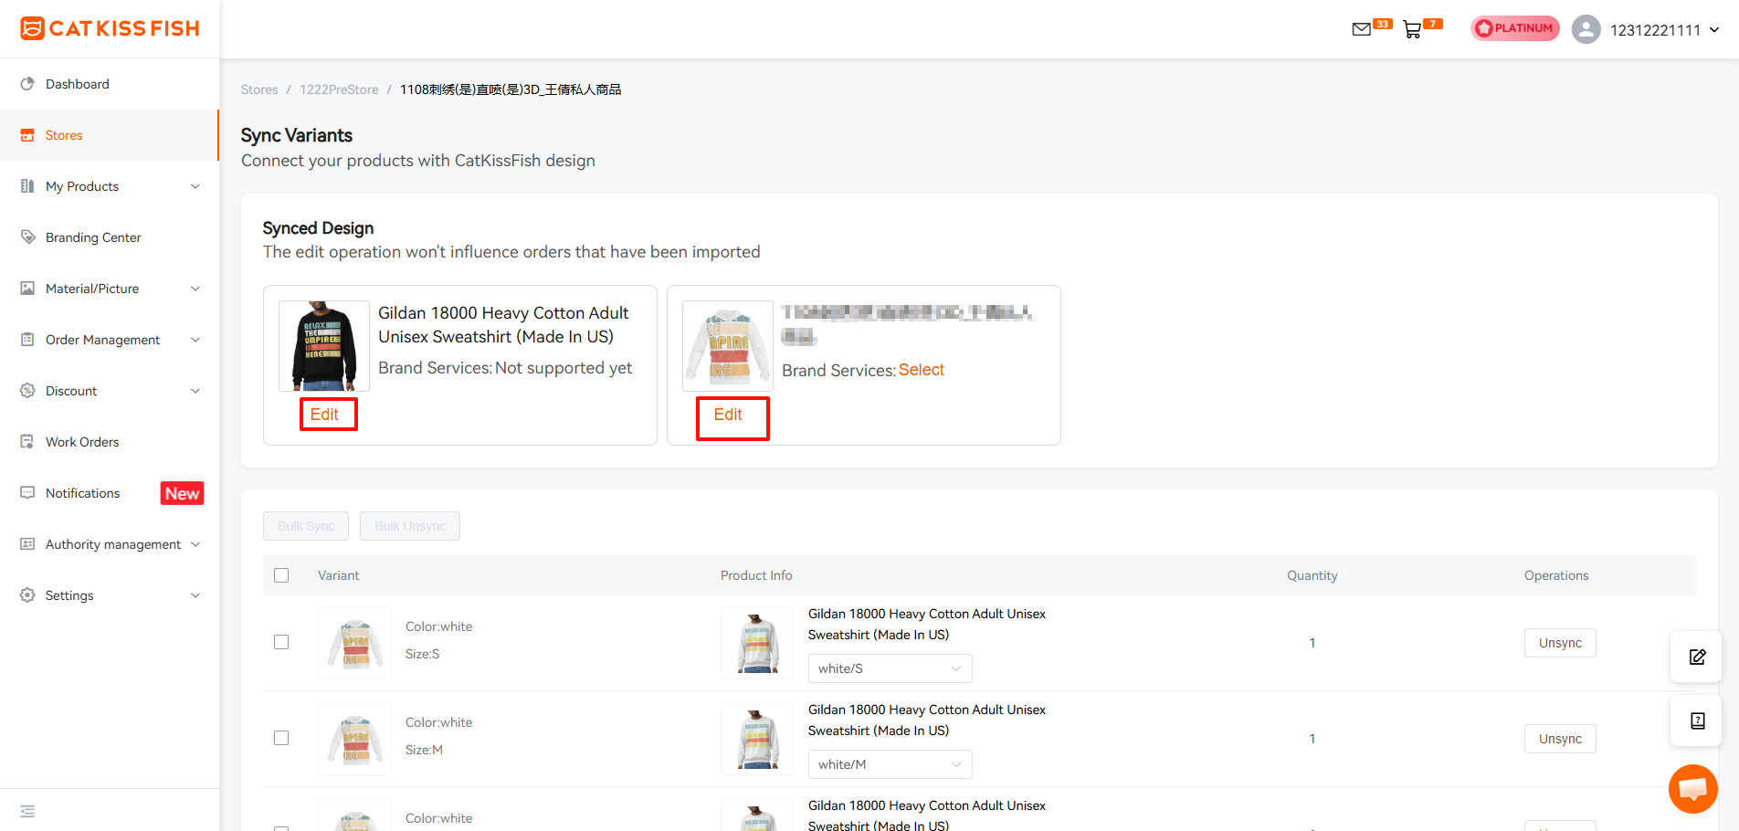The image size is (1739, 831).
Task: Expand the Material/Picture submenu chevron
Action: click(195, 289)
